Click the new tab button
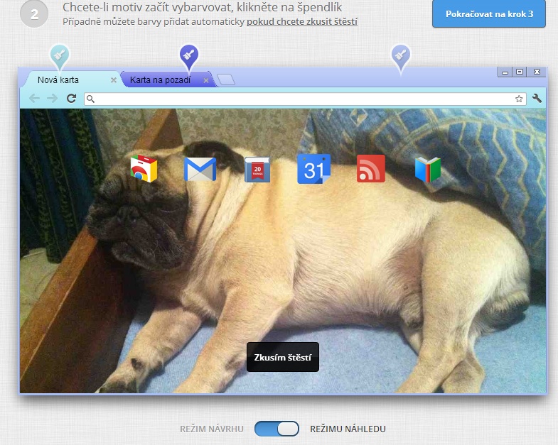Image resolution: width=558 pixels, height=445 pixels. click(x=226, y=79)
